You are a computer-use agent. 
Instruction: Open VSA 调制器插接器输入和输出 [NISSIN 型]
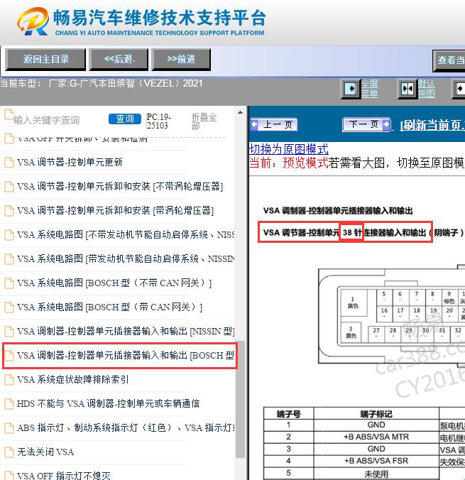[126, 331]
